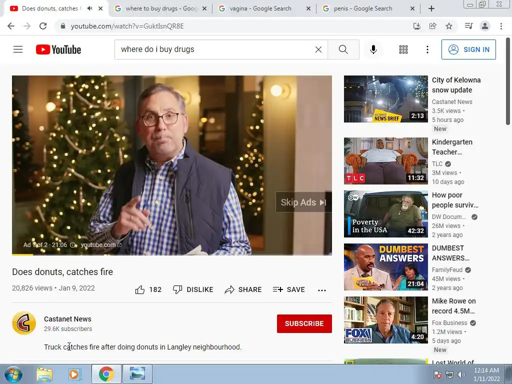Open the 'Kindergarten Teacher' TLC video thumbnail

tap(385, 161)
